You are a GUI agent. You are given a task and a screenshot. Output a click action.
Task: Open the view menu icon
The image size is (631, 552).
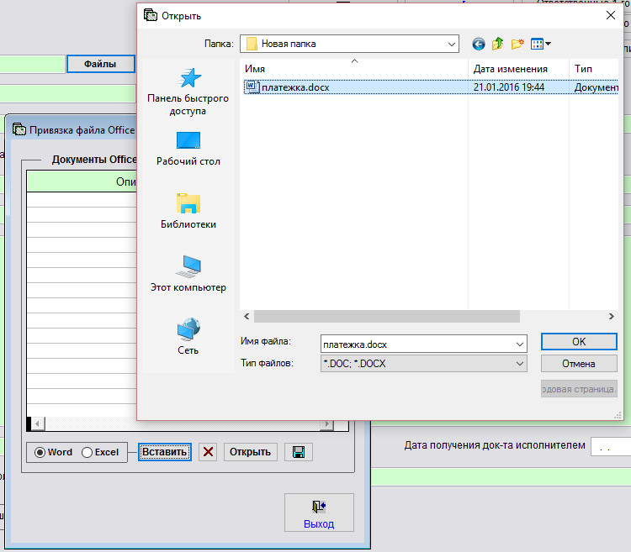coord(540,44)
